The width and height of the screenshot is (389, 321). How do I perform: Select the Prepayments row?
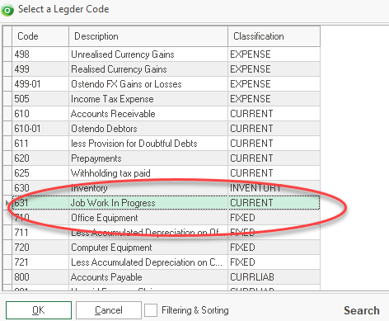166,158
